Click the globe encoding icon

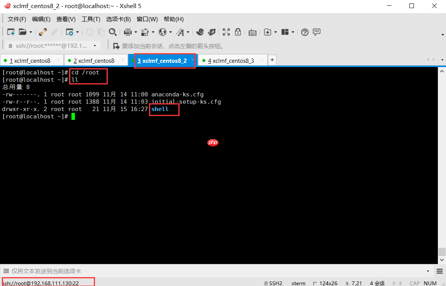click(163, 32)
